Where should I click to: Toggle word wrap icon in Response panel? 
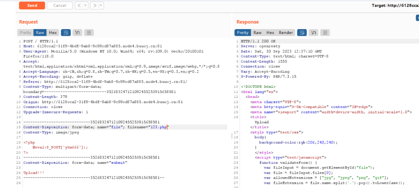[x=302, y=33]
